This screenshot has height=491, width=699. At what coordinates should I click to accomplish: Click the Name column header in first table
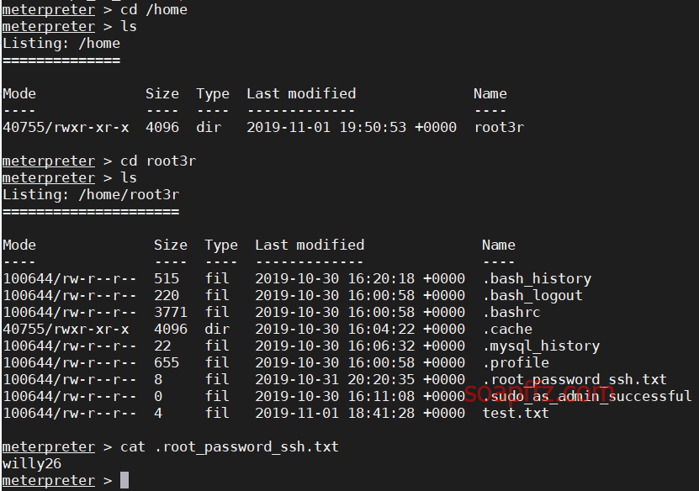[490, 93]
